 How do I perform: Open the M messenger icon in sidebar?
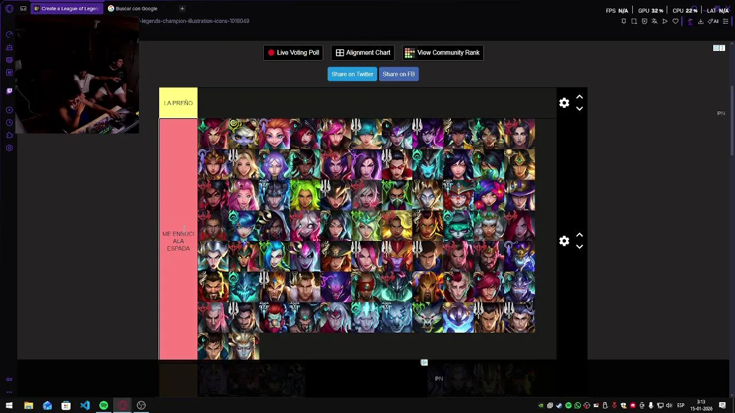[x=9, y=72]
